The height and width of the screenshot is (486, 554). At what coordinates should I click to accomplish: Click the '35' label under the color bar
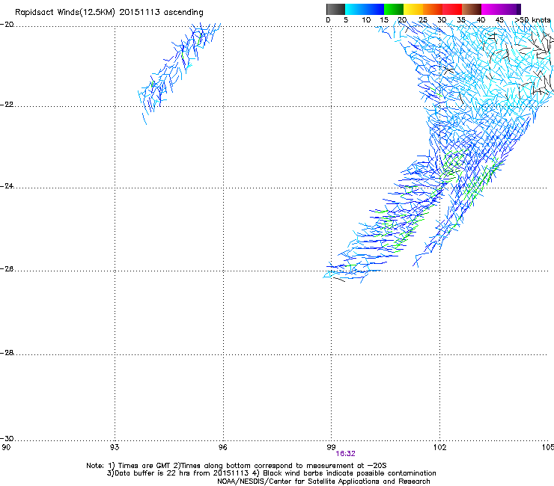tap(461, 20)
